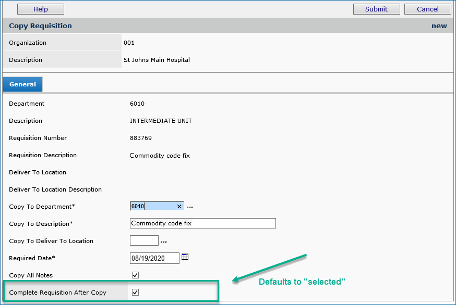456x305 pixels.
Task: Clear the Copy To Department field with X
Action: (x=179, y=207)
